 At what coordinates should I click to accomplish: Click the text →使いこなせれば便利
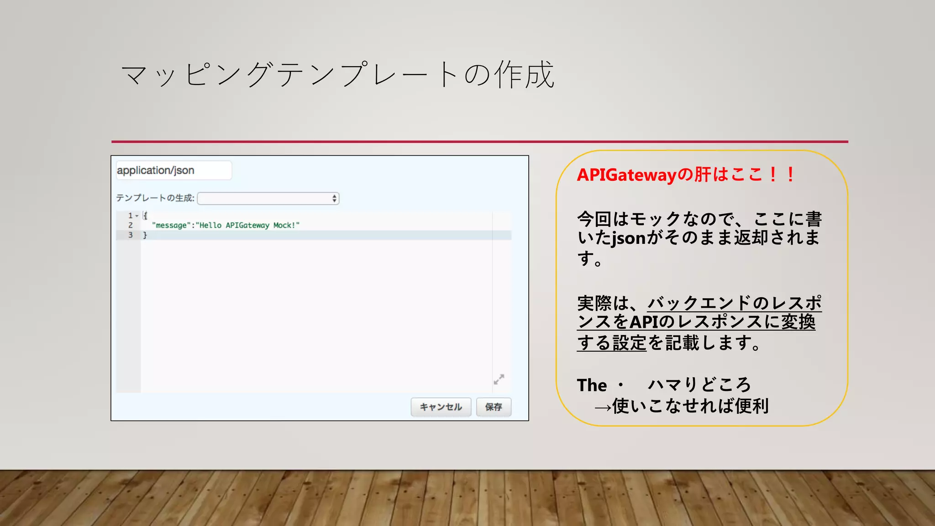(x=682, y=405)
